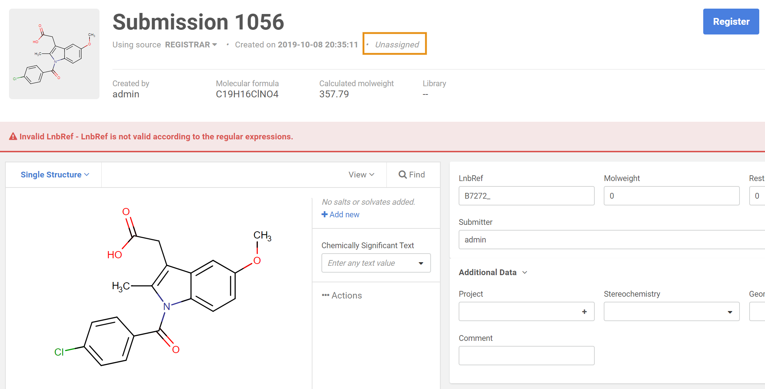Click the warning triangle in error banner
765x389 pixels.
coord(13,136)
